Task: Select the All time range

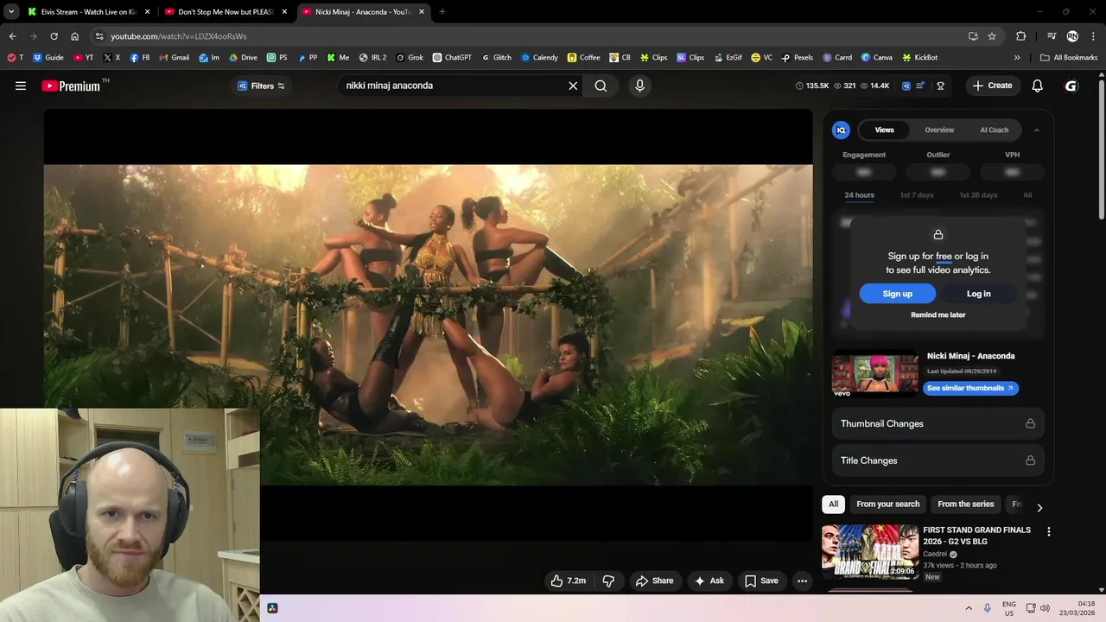Action: tap(1027, 195)
